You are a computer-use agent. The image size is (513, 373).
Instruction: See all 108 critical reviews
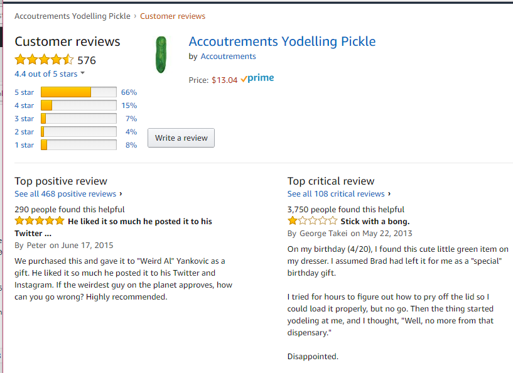click(336, 193)
